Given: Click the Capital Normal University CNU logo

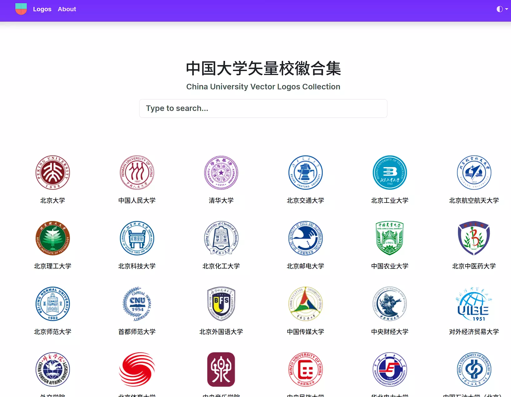Looking at the screenshot, I should click(x=137, y=304).
